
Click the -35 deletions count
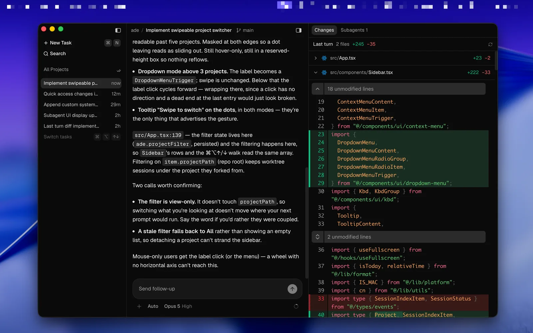click(371, 44)
